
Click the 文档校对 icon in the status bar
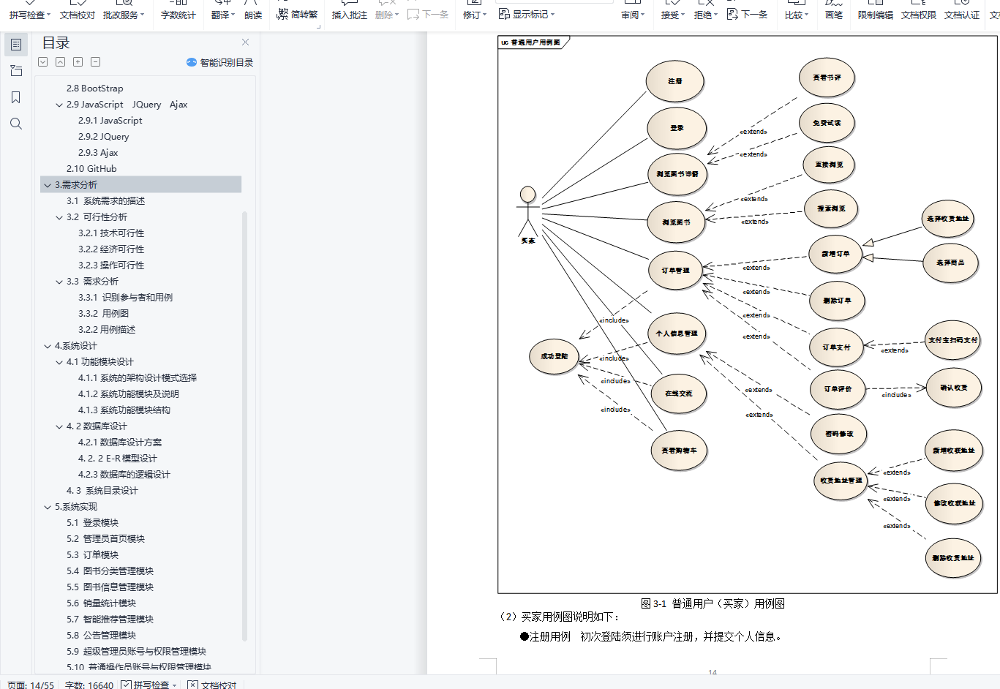pyautogui.click(x=192, y=685)
